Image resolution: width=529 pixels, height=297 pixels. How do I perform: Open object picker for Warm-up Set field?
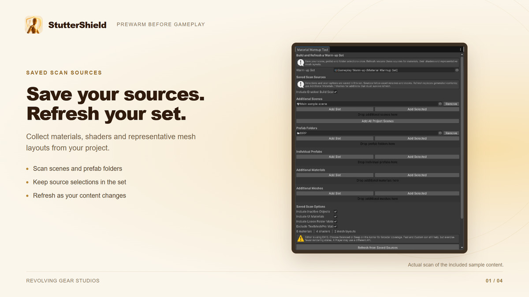pos(457,70)
